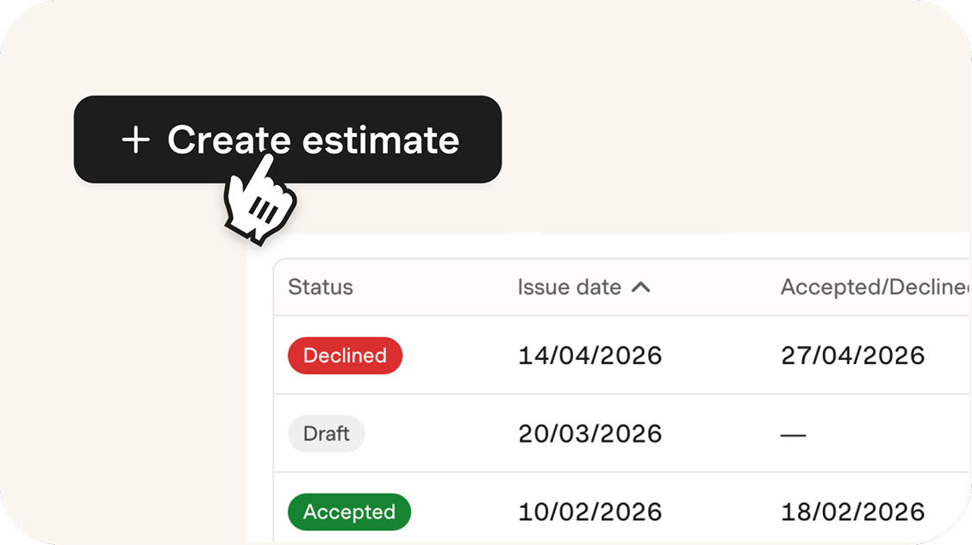Select the green Accepted status badge
Image resolution: width=972 pixels, height=545 pixels.
(349, 512)
